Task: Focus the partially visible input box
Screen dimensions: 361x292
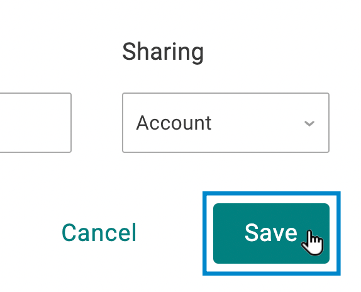Action: click(x=35, y=123)
